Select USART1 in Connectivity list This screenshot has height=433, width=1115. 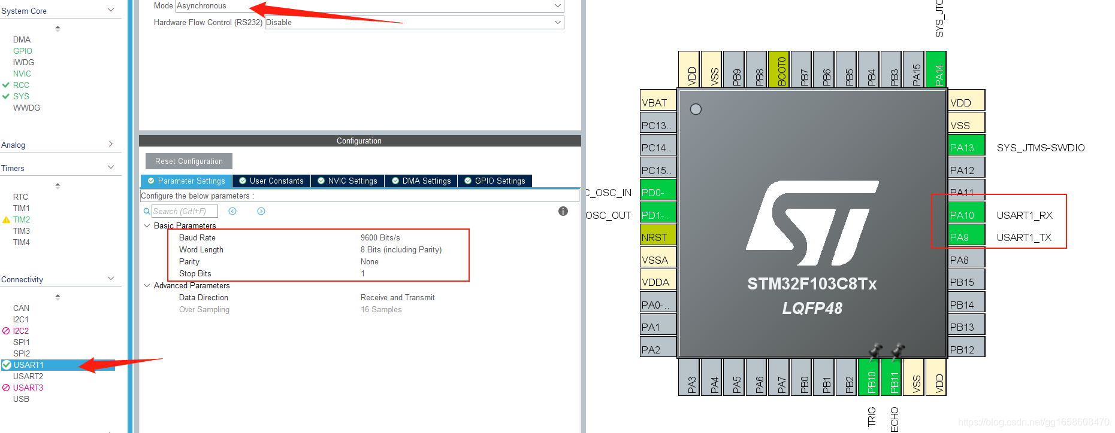point(58,365)
